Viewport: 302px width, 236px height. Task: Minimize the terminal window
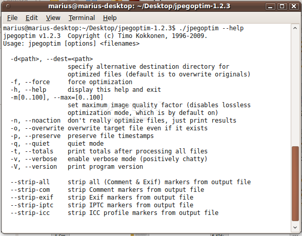click(x=270, y=6)
